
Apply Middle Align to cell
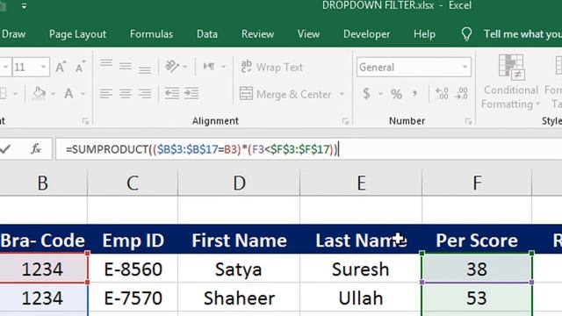[x=126, y=67]
